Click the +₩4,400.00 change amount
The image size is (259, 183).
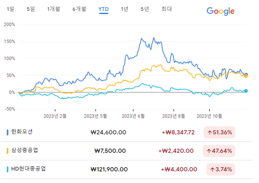179,169
